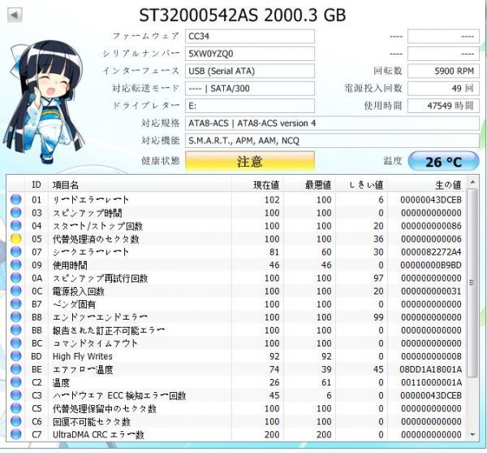The width and height of the screenshot is (487, 453).
Task: Select the 電源投入回数 attribute row in list
Action: tap(236, 291)
